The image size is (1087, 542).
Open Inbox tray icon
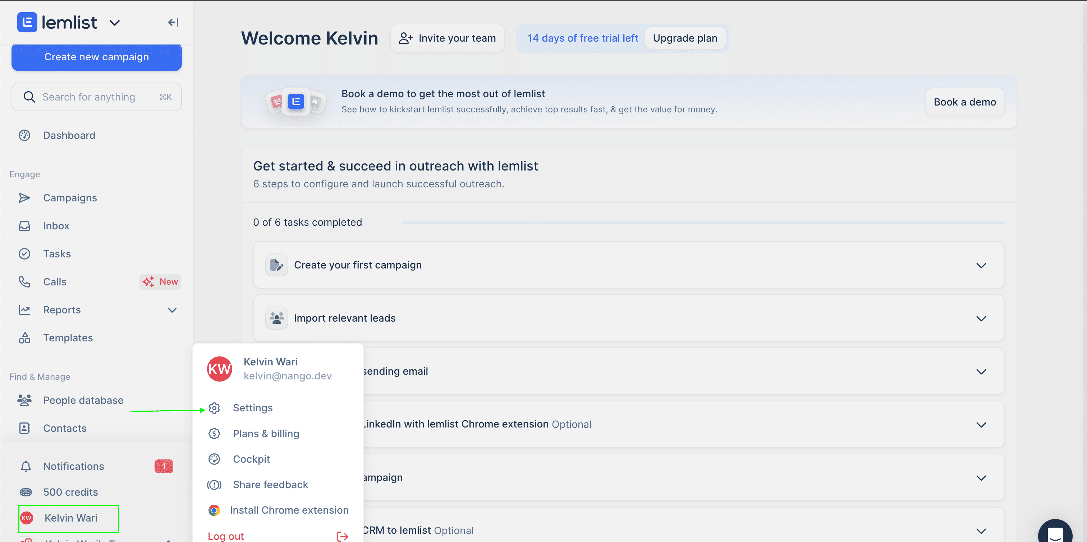point(24,226)
